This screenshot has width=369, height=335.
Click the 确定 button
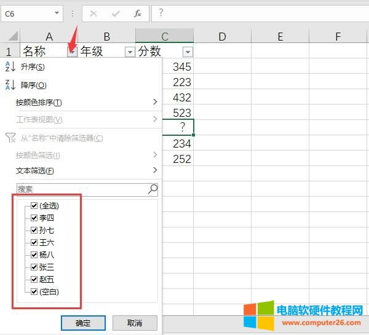83,323
